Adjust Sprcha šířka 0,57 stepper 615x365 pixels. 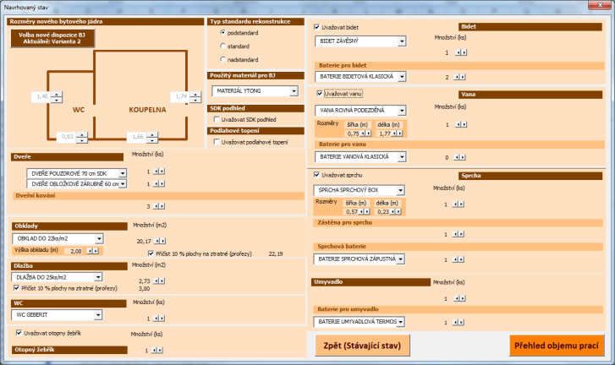[364, 211]
